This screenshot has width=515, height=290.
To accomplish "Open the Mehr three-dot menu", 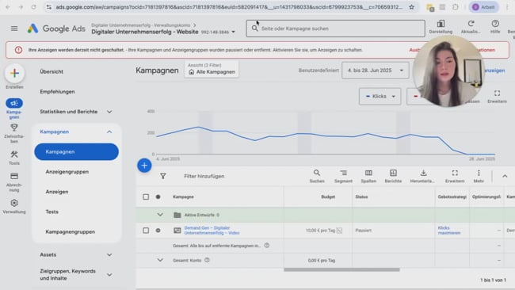I will click(x=479, y=177).
